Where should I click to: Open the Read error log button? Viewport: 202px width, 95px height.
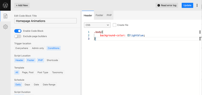click(167, 5)
